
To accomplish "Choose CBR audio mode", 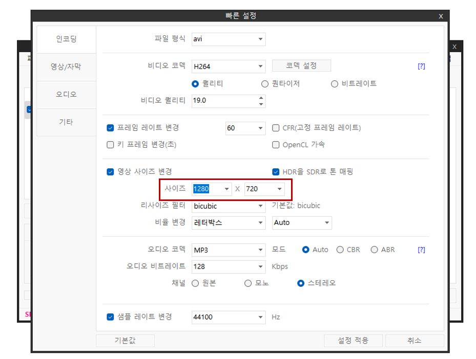I will 339,250.
